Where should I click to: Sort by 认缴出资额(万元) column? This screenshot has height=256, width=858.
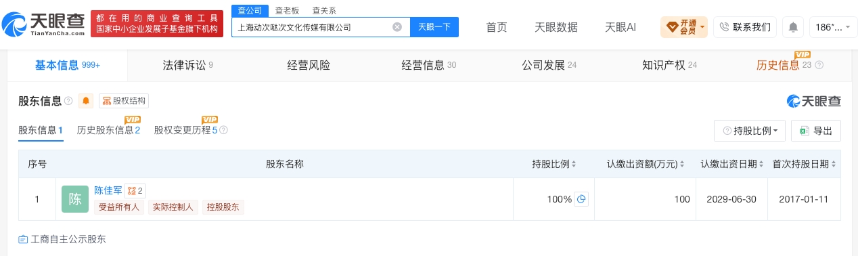(x=683, y=165)
